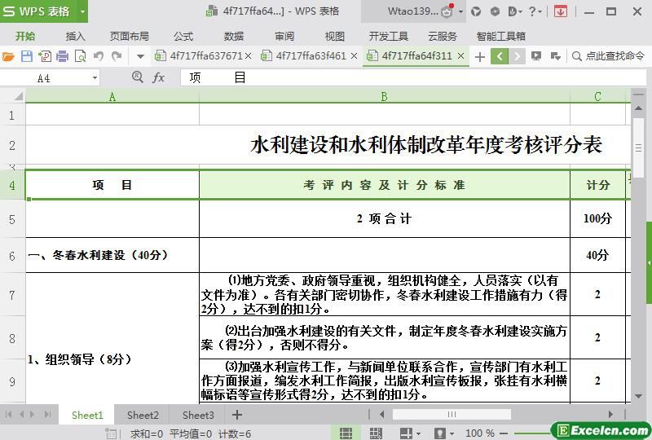Image resolution: width=652 pixels, height=440 pixels.
Task: Click the Print Preview icon
Action: pos(80,56)
